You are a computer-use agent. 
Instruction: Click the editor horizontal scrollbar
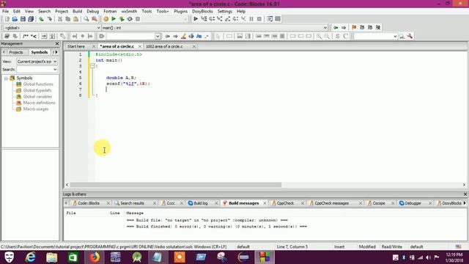click(x=176, y=185)
